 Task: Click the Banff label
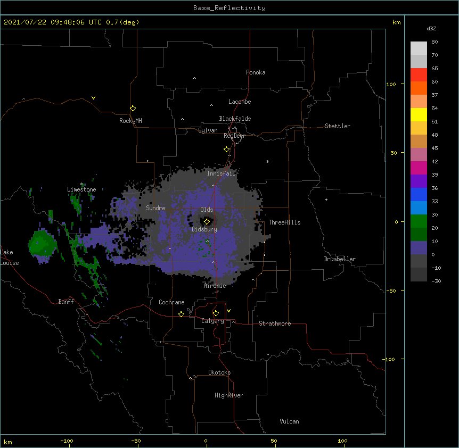pos(66,302)
